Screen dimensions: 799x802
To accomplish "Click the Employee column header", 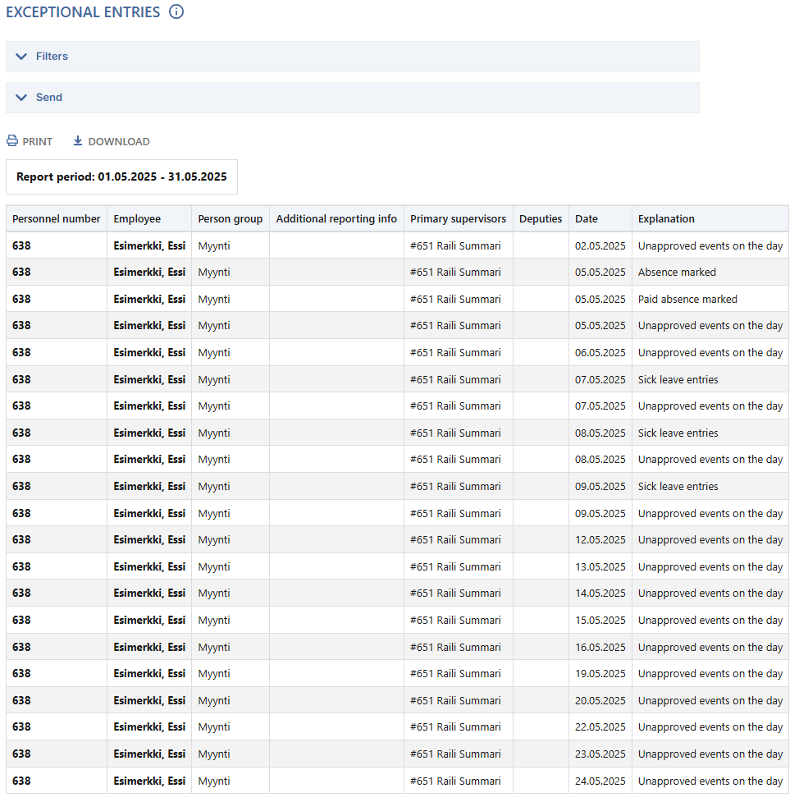I will 137,219.
